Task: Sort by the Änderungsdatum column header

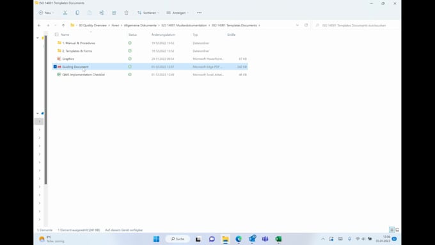Action: tap(163, 35)
